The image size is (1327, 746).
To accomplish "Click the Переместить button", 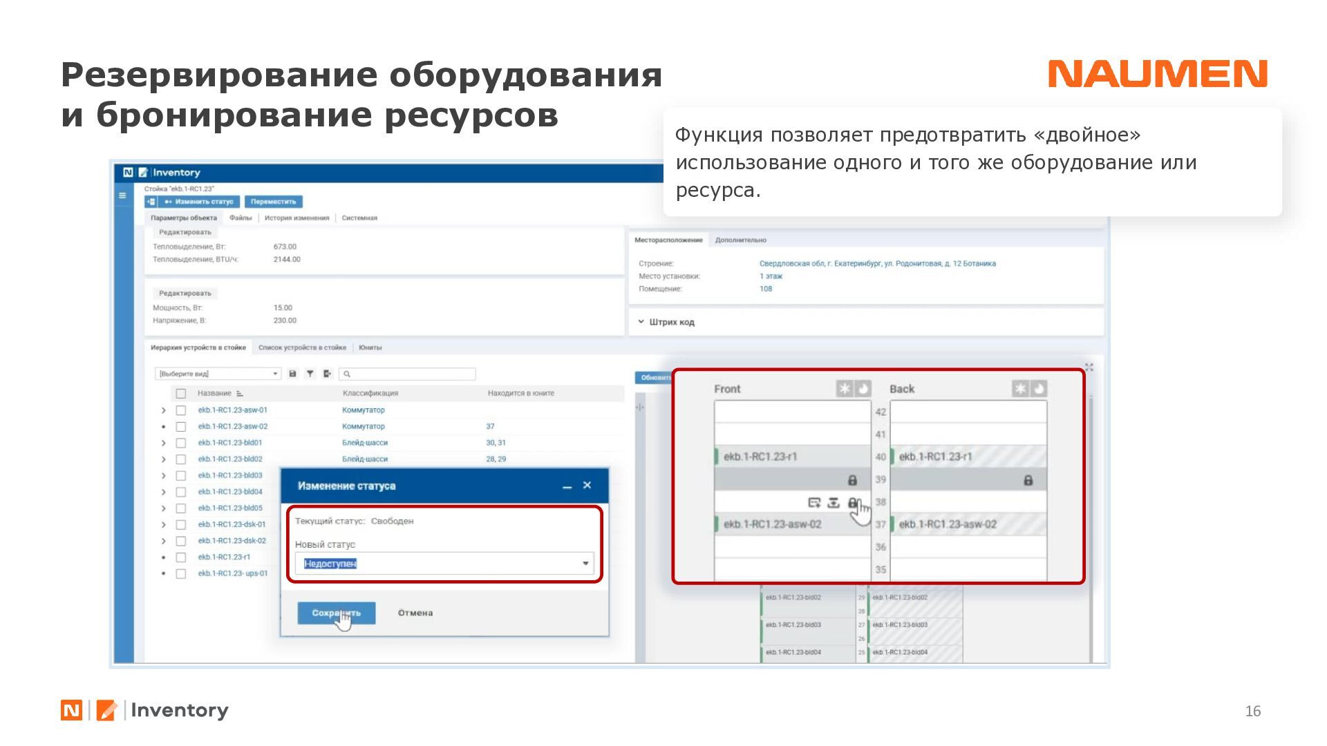I will [x=273, y=202].
